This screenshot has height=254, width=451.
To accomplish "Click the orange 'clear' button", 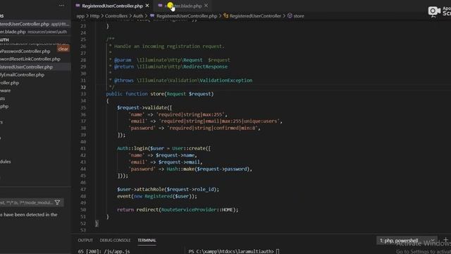I will (63, 49).
